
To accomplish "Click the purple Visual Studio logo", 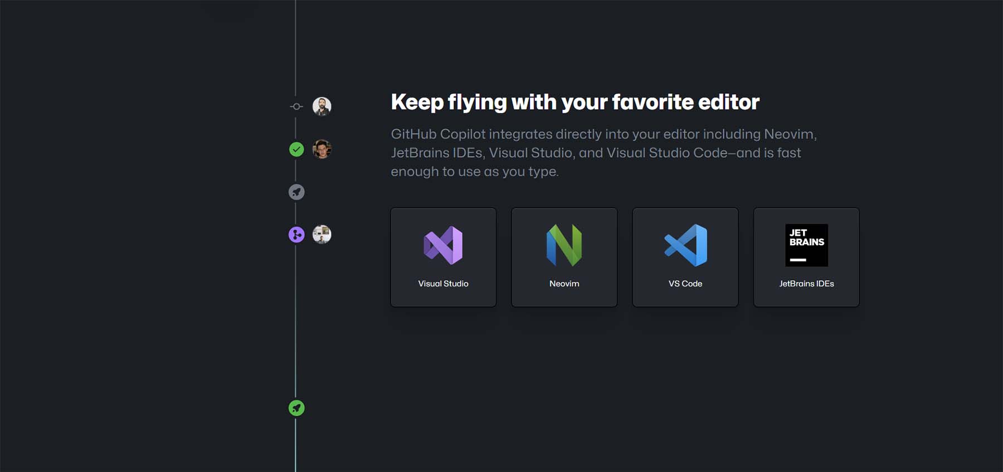I will pyautogui.click(x=443, y=245).
